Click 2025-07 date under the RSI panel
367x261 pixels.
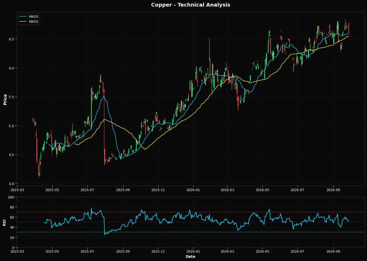pyautogui.click(x=87, y=252)
